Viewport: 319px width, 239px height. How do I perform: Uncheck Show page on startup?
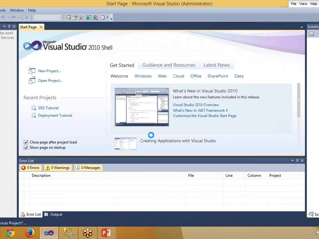click(26, 147)
